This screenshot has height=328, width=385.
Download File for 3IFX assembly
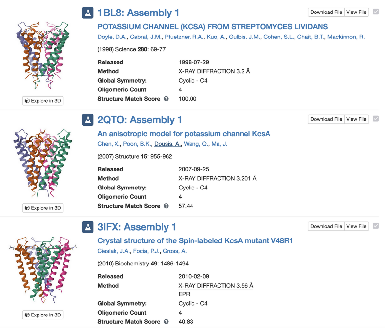[x=326, y=226]
